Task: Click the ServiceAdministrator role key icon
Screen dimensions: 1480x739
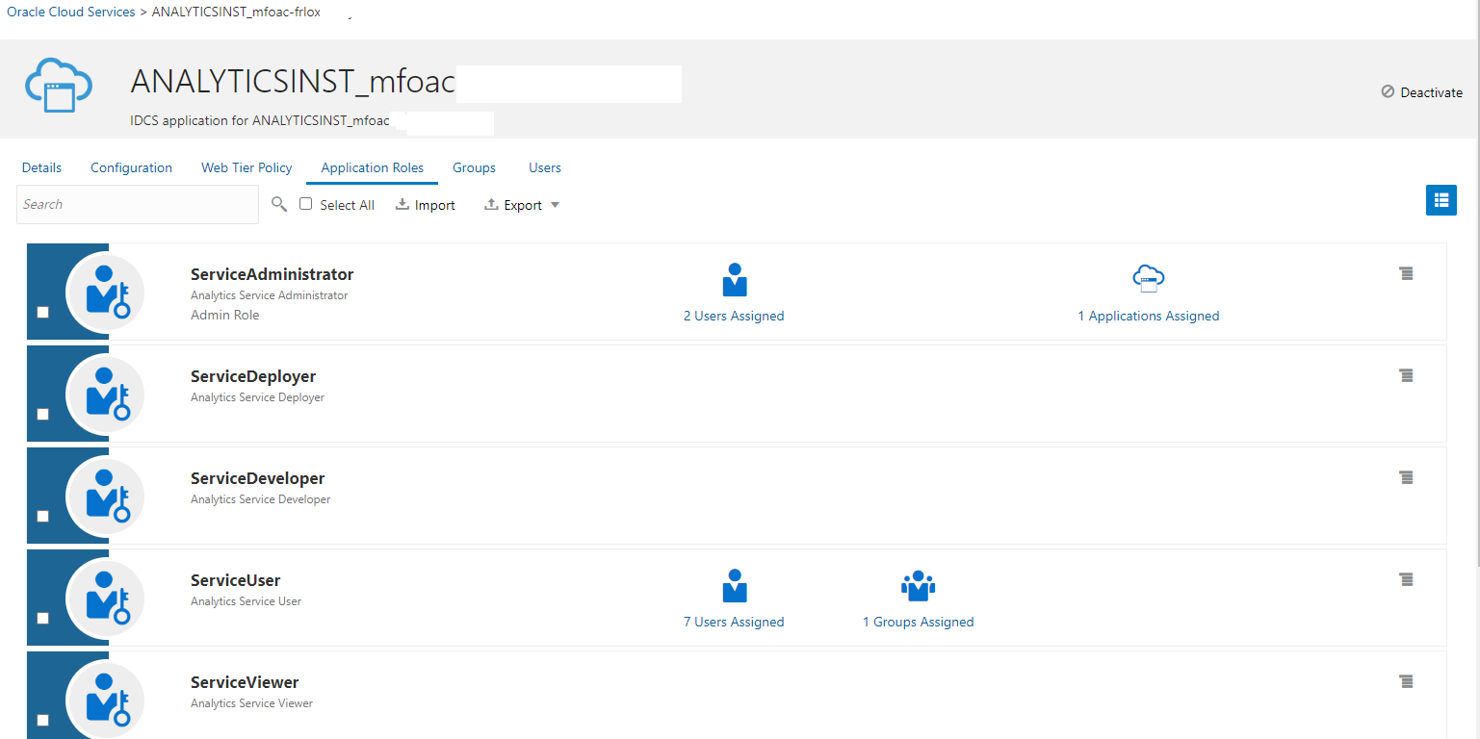Action: pyautogui.click(x=105, y=292)
